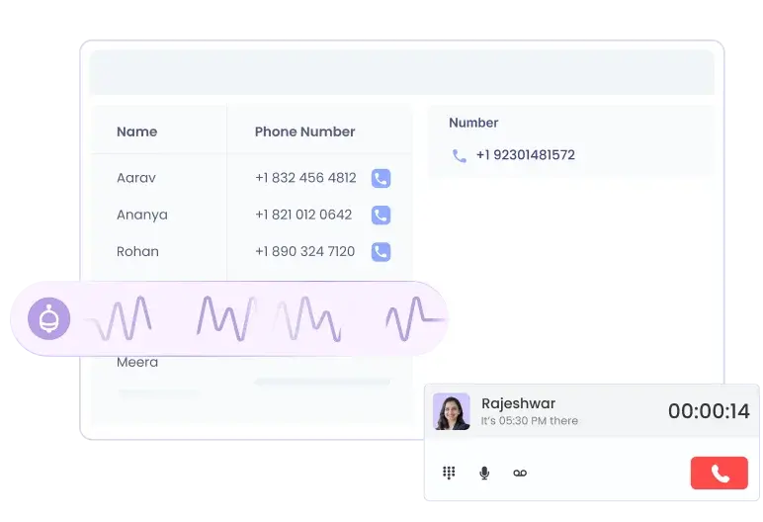The image size is (763, 522).
Task: Select the Aarav contact row
Action: (x=136, y=178)
